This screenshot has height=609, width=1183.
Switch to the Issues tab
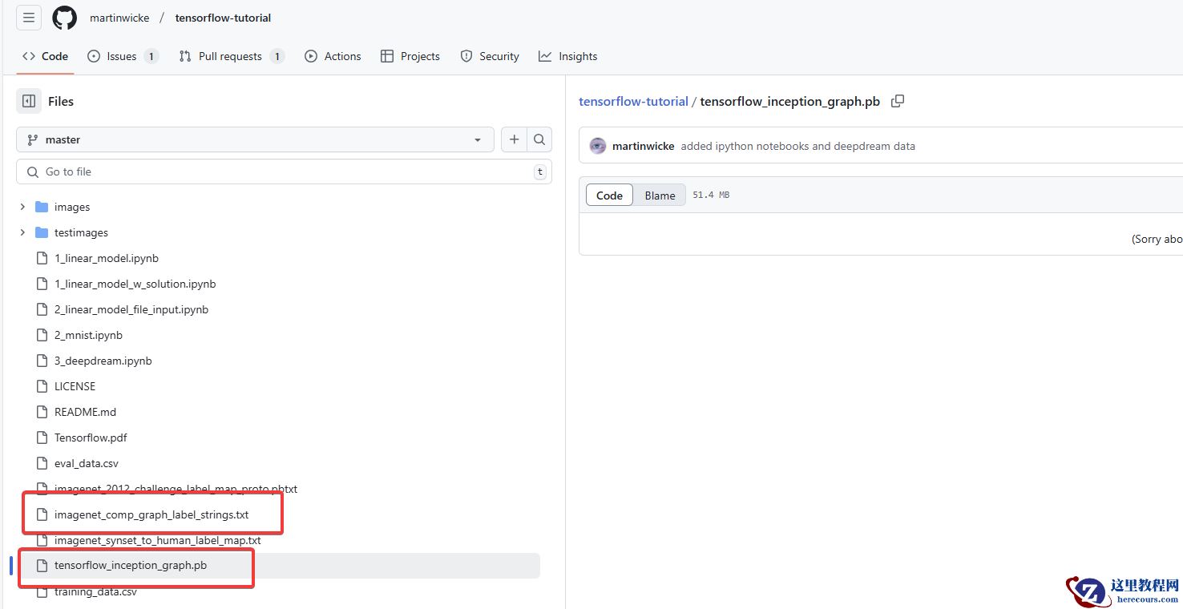point(122,56)
